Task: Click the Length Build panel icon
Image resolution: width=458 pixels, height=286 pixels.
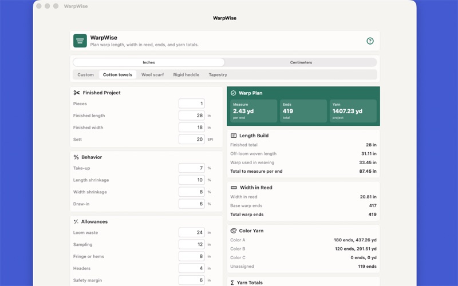Action: point(234,136)
